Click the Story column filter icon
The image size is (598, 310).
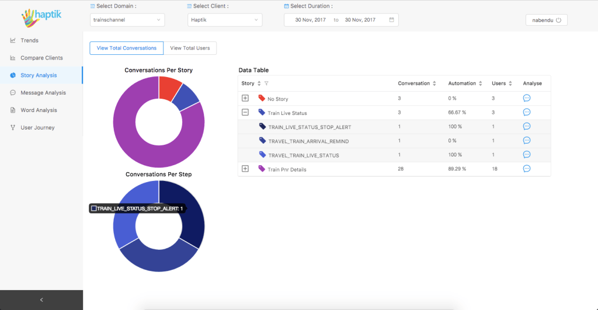pyautogui.click(x=267, y=83)
